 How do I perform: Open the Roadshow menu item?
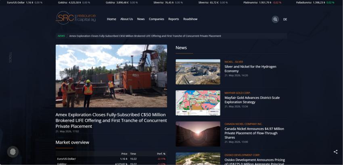(x=190, y=19)
